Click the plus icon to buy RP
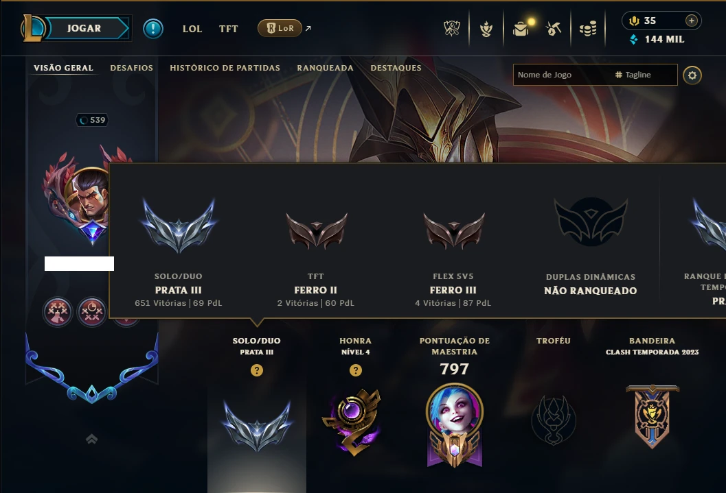The image size is (726, 493). coord(691,21)
